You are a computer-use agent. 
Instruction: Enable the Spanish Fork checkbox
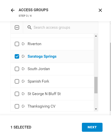pyautogui.click(x=17, y=81)
